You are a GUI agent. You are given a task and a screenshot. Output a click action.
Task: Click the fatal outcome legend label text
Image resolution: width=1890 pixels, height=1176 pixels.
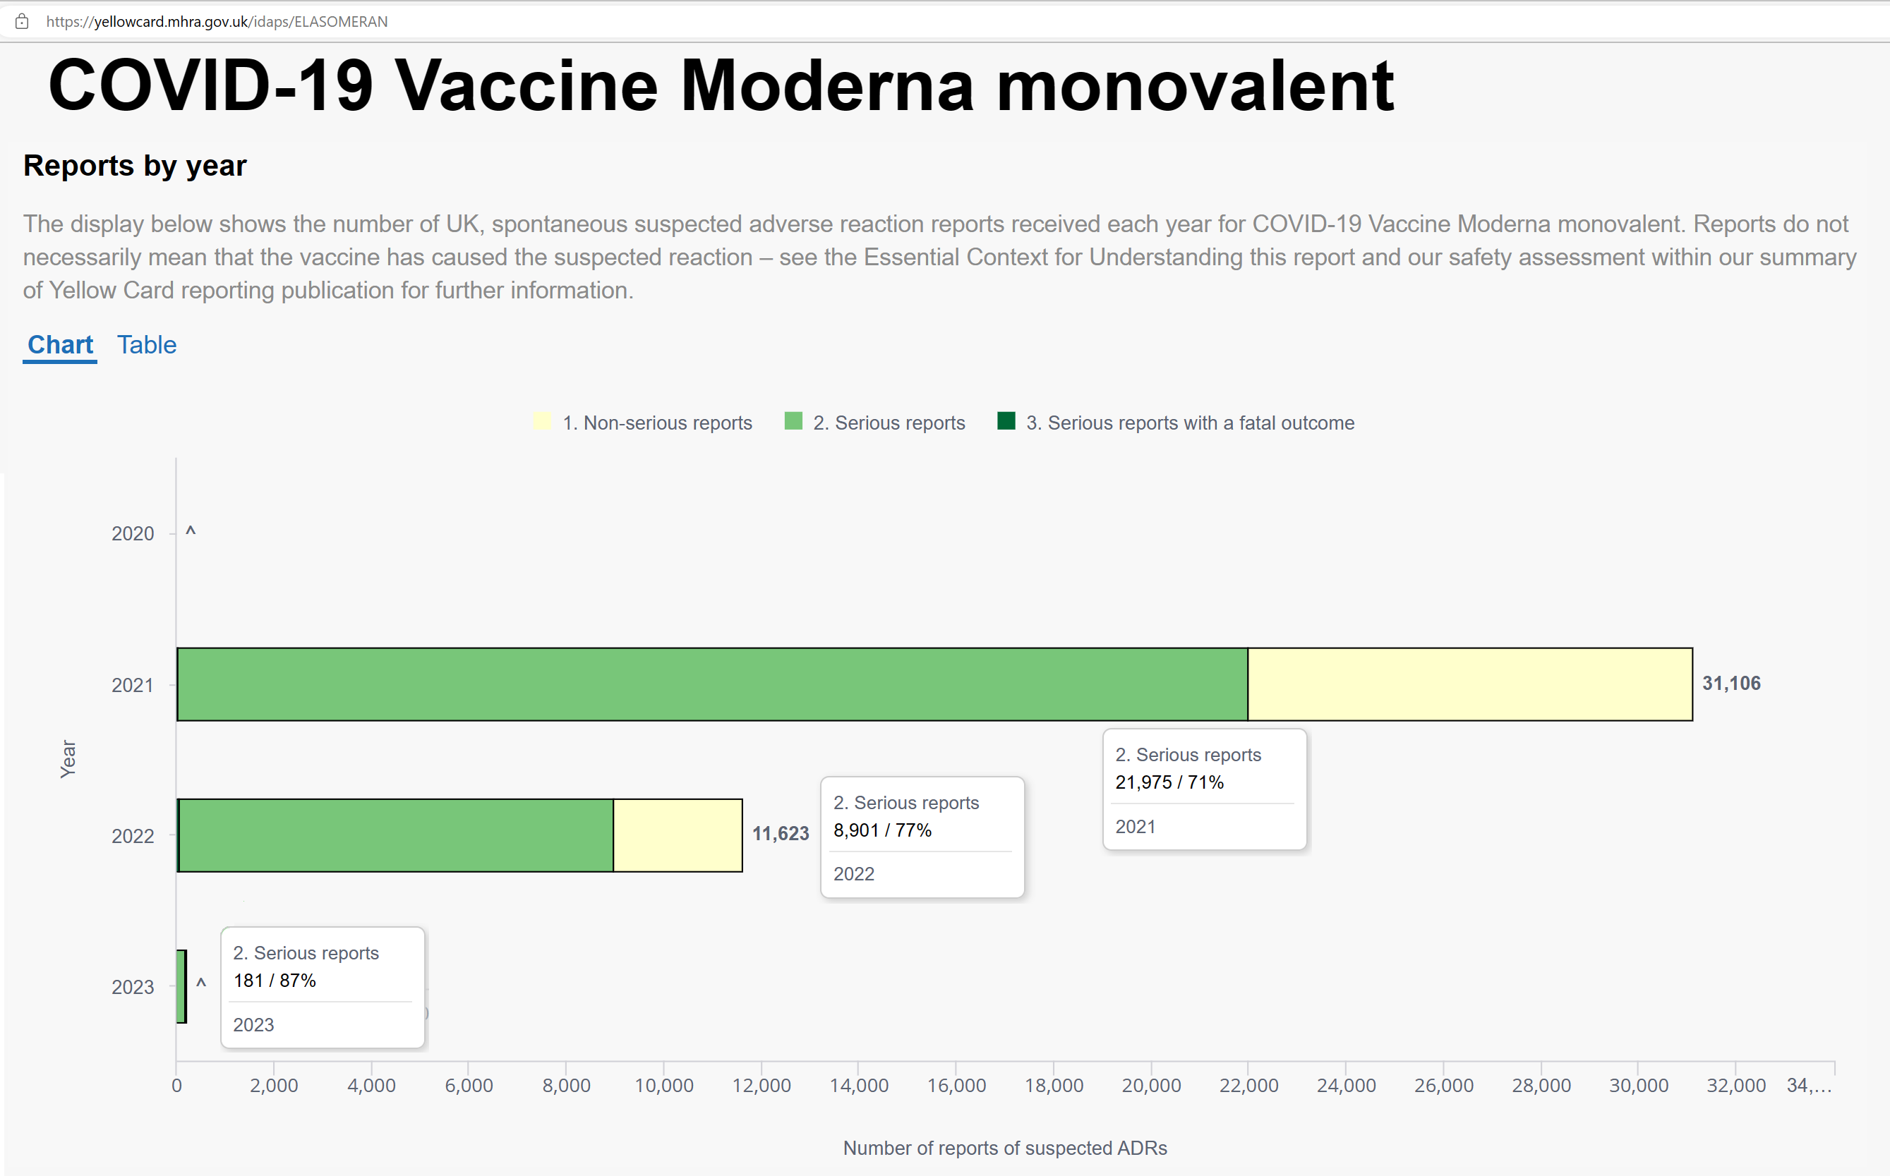coord(1190,423)
